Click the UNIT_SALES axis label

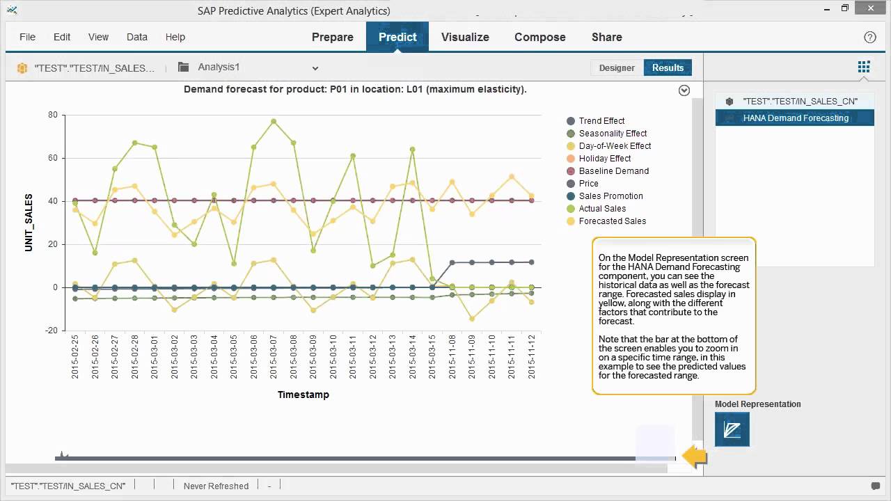click(29, 223)
